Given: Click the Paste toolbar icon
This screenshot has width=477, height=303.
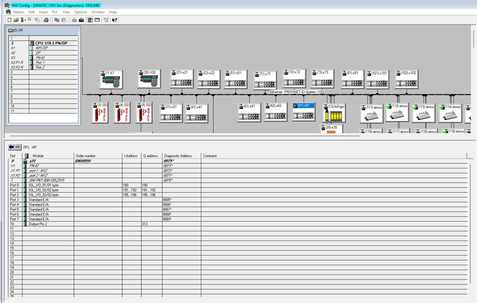Looking at the screenshot, I should click(x=64, y=20).
